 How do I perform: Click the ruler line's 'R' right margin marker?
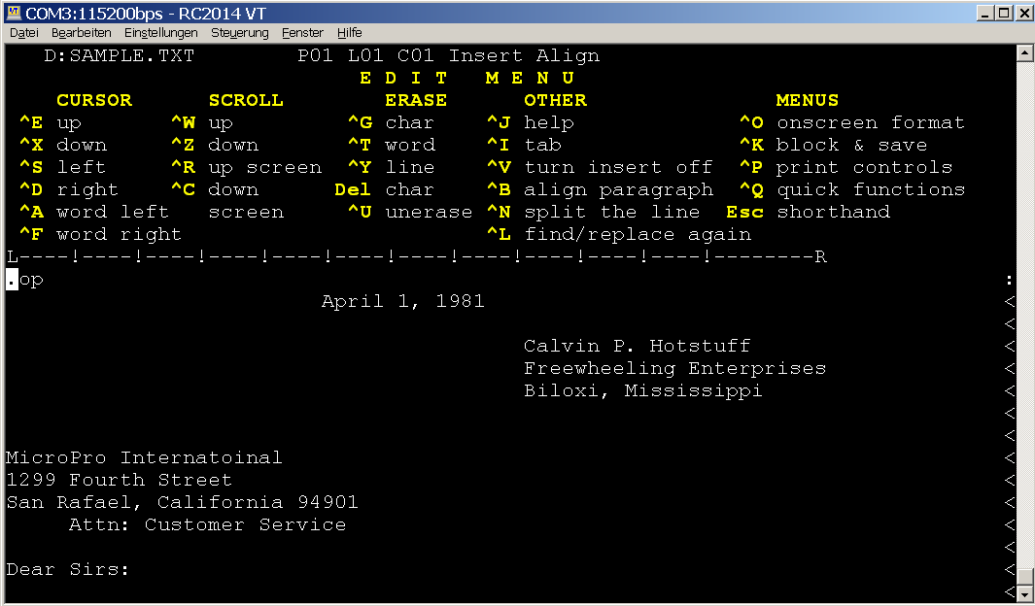click(x=820, y=256)
